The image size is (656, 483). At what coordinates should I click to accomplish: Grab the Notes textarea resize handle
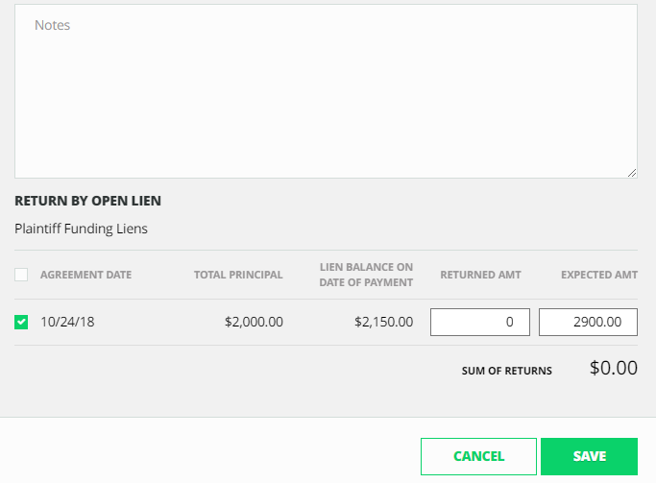(x=632, y=173)
